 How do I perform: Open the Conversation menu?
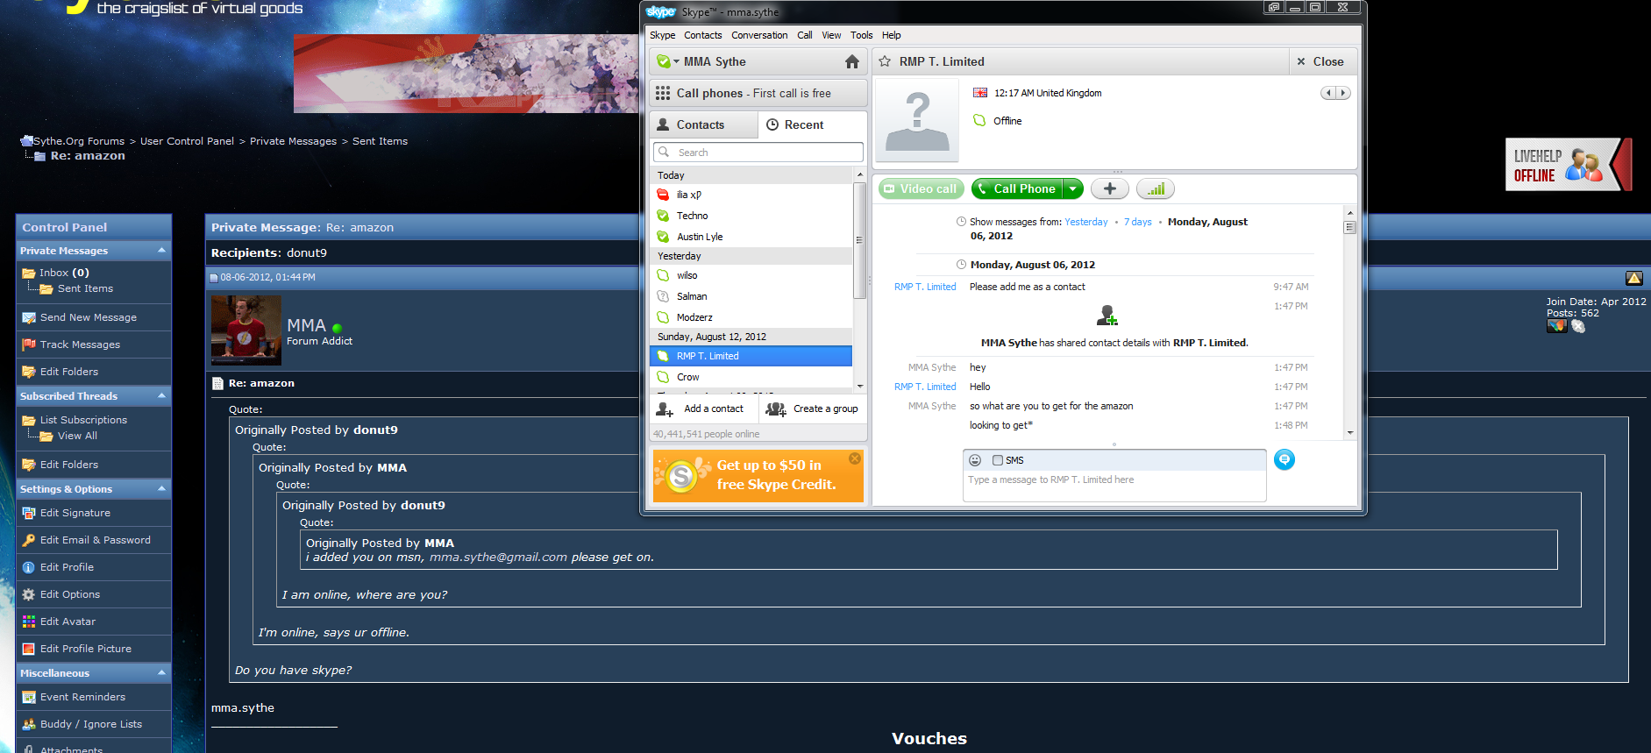(759, 35)
